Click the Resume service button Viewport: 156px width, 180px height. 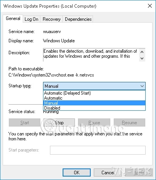129,123
